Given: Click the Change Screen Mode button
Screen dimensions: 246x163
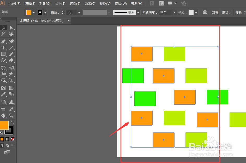Looking at the screenshot, I should 7,152.
